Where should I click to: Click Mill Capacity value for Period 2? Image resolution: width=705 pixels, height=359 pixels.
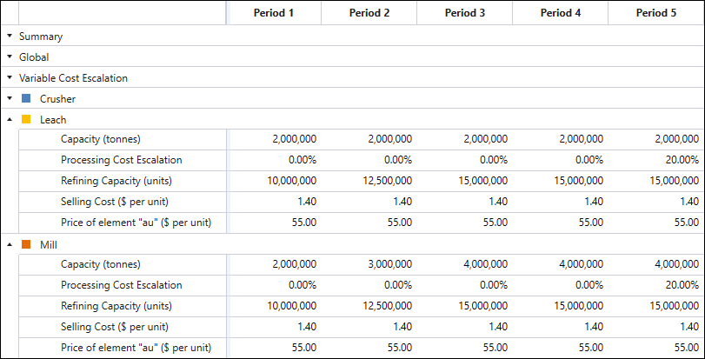point(389,264)
